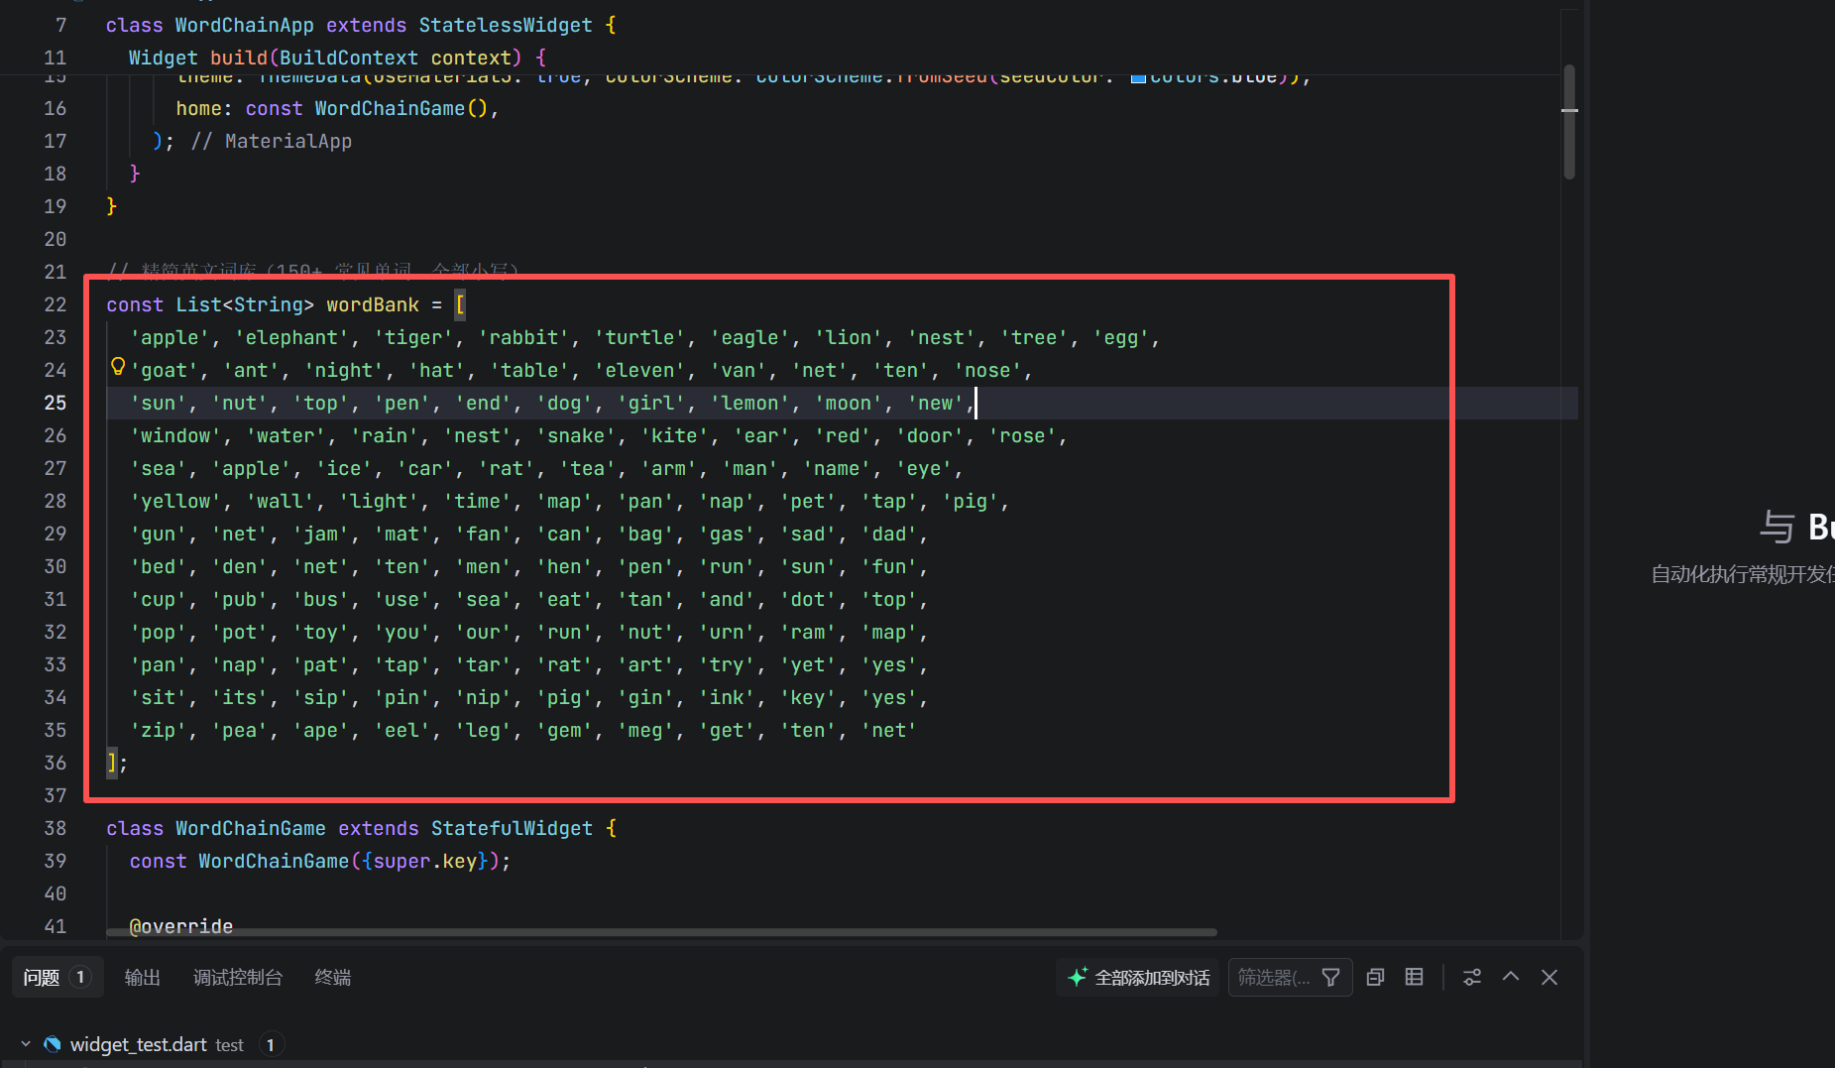The width and height of the screenshot is (1835, 1068).
Task: Click the opening bracket '[' on line 22
Action: click(460, 304)
